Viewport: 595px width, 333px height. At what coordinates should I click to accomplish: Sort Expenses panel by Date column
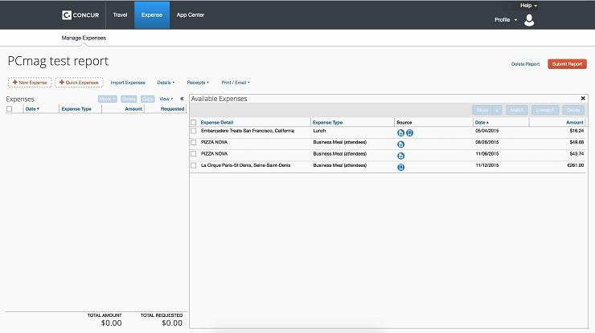pyautogui.click(x=32, y=109)
